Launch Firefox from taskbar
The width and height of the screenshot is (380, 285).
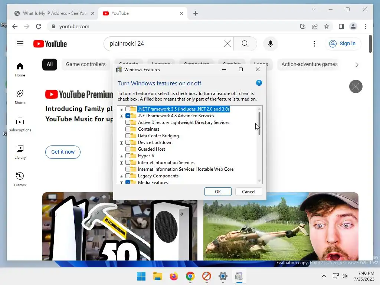tap(174, 276)
